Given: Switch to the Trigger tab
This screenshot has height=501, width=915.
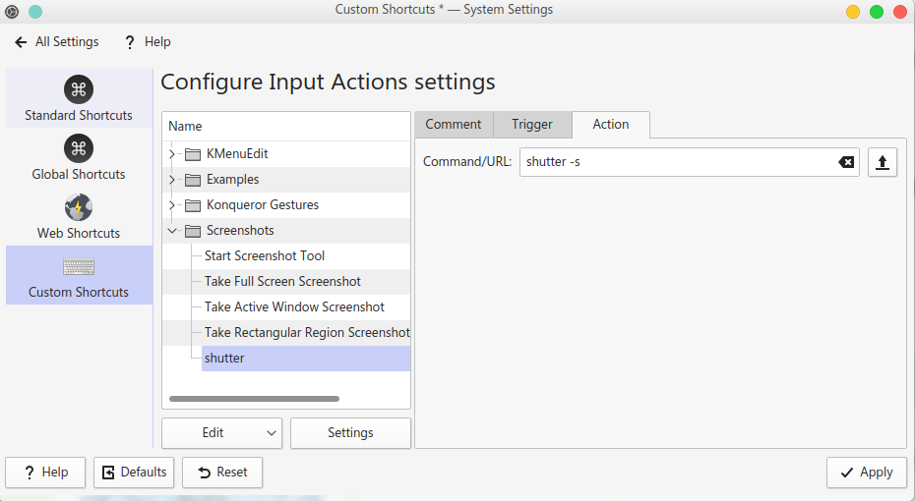Looking at the screenshot, I should click(x=531, y=125).
